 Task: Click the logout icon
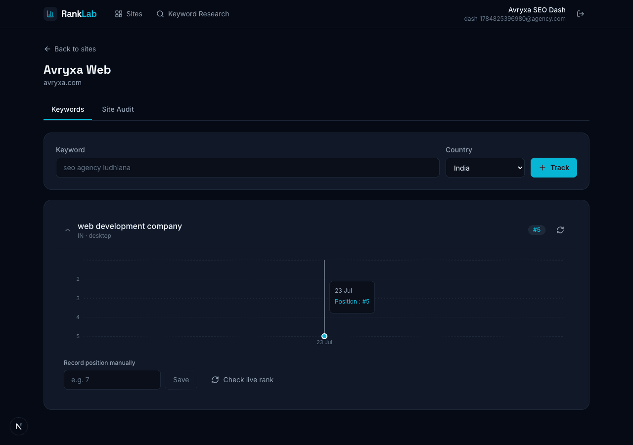coord(581,14)
